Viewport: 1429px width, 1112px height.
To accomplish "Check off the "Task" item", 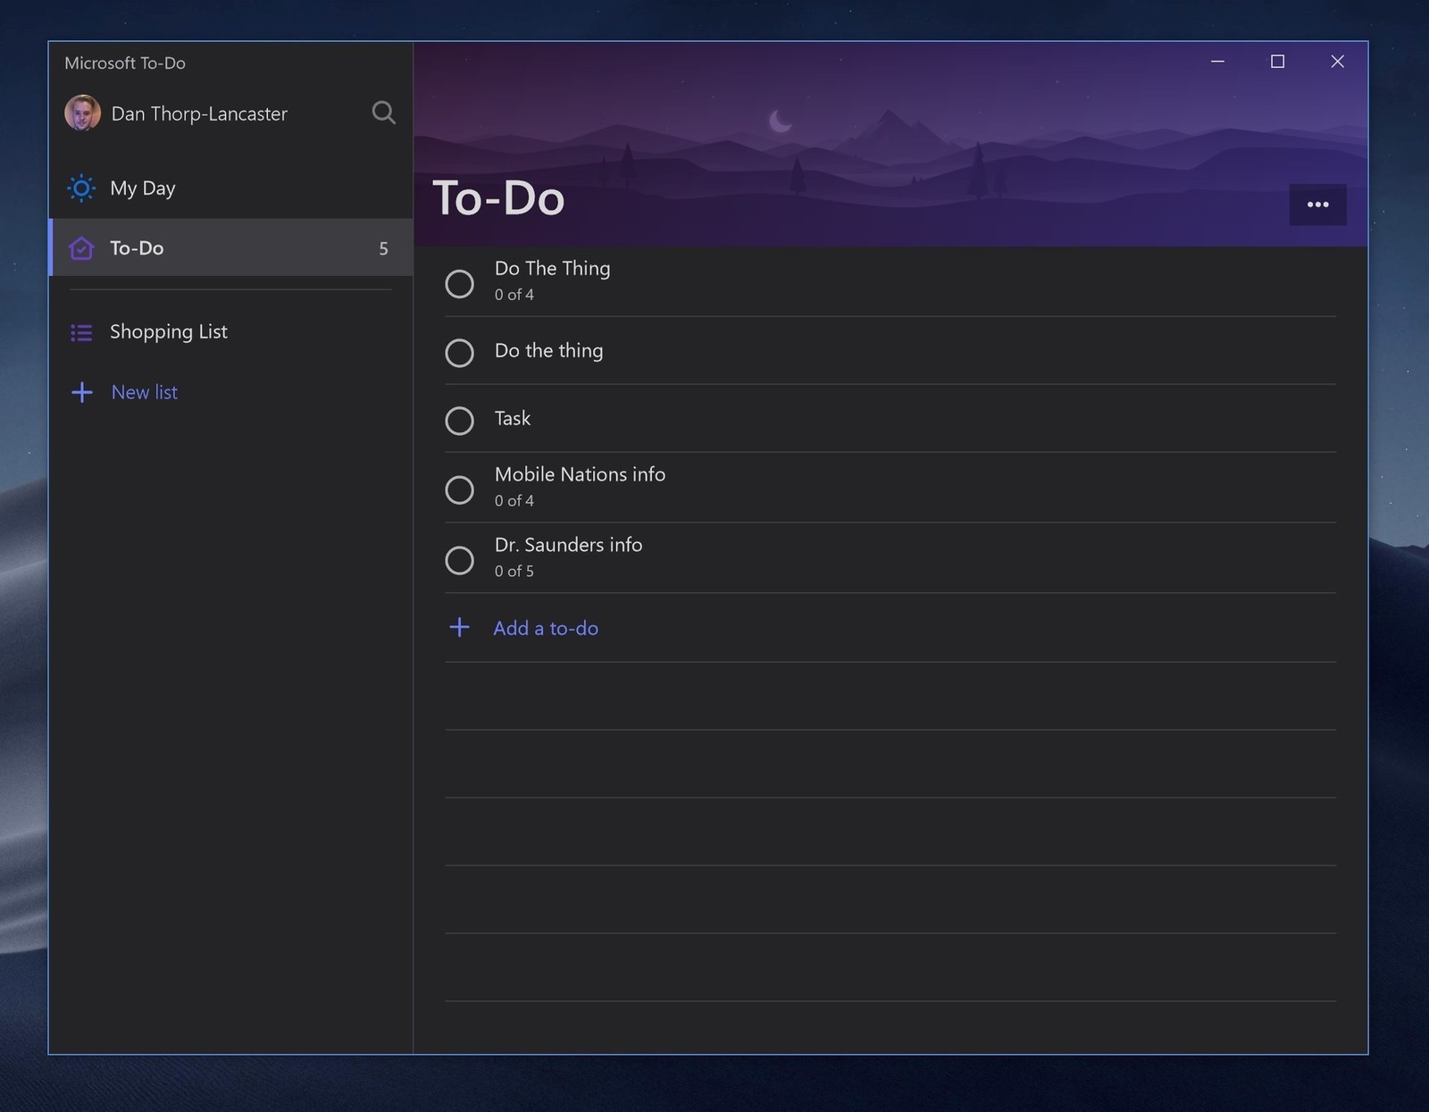I will point(459,420).
